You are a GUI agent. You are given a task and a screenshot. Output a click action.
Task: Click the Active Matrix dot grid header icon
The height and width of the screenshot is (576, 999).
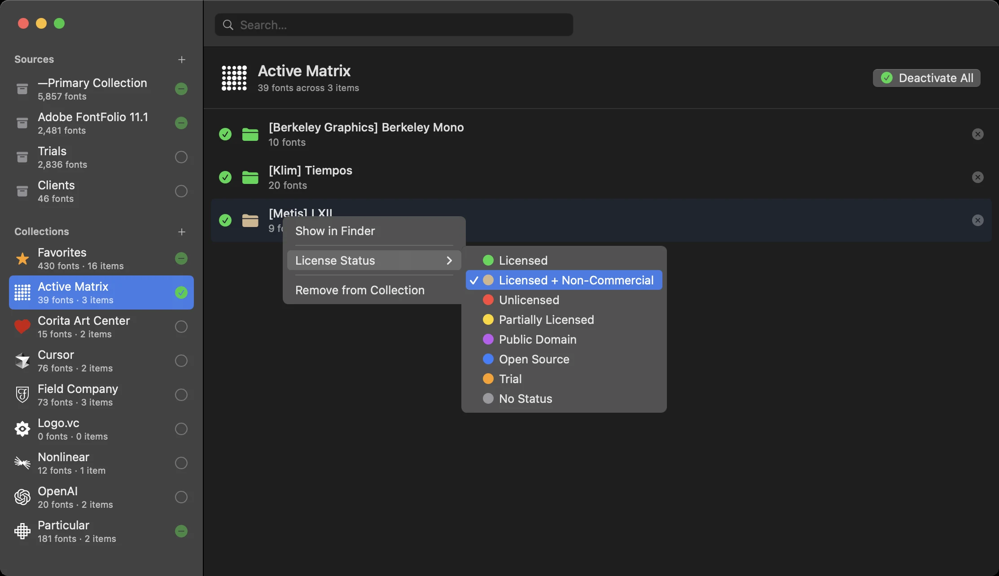click(x=234, y=78)
